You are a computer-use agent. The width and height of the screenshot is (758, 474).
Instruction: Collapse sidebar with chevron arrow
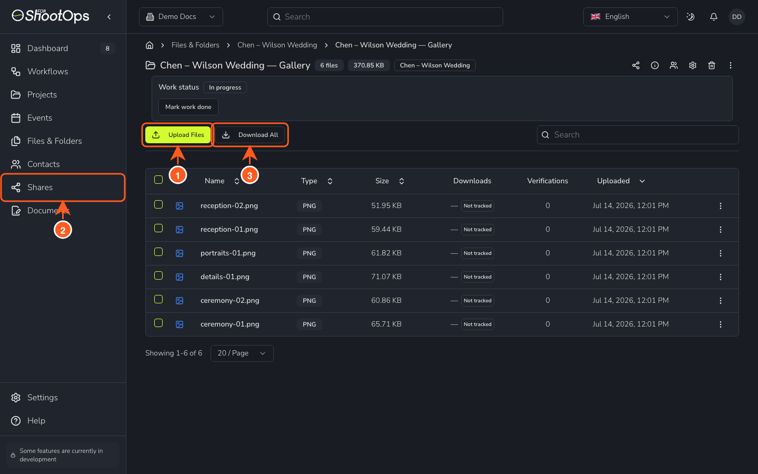(x=109, y=17)
